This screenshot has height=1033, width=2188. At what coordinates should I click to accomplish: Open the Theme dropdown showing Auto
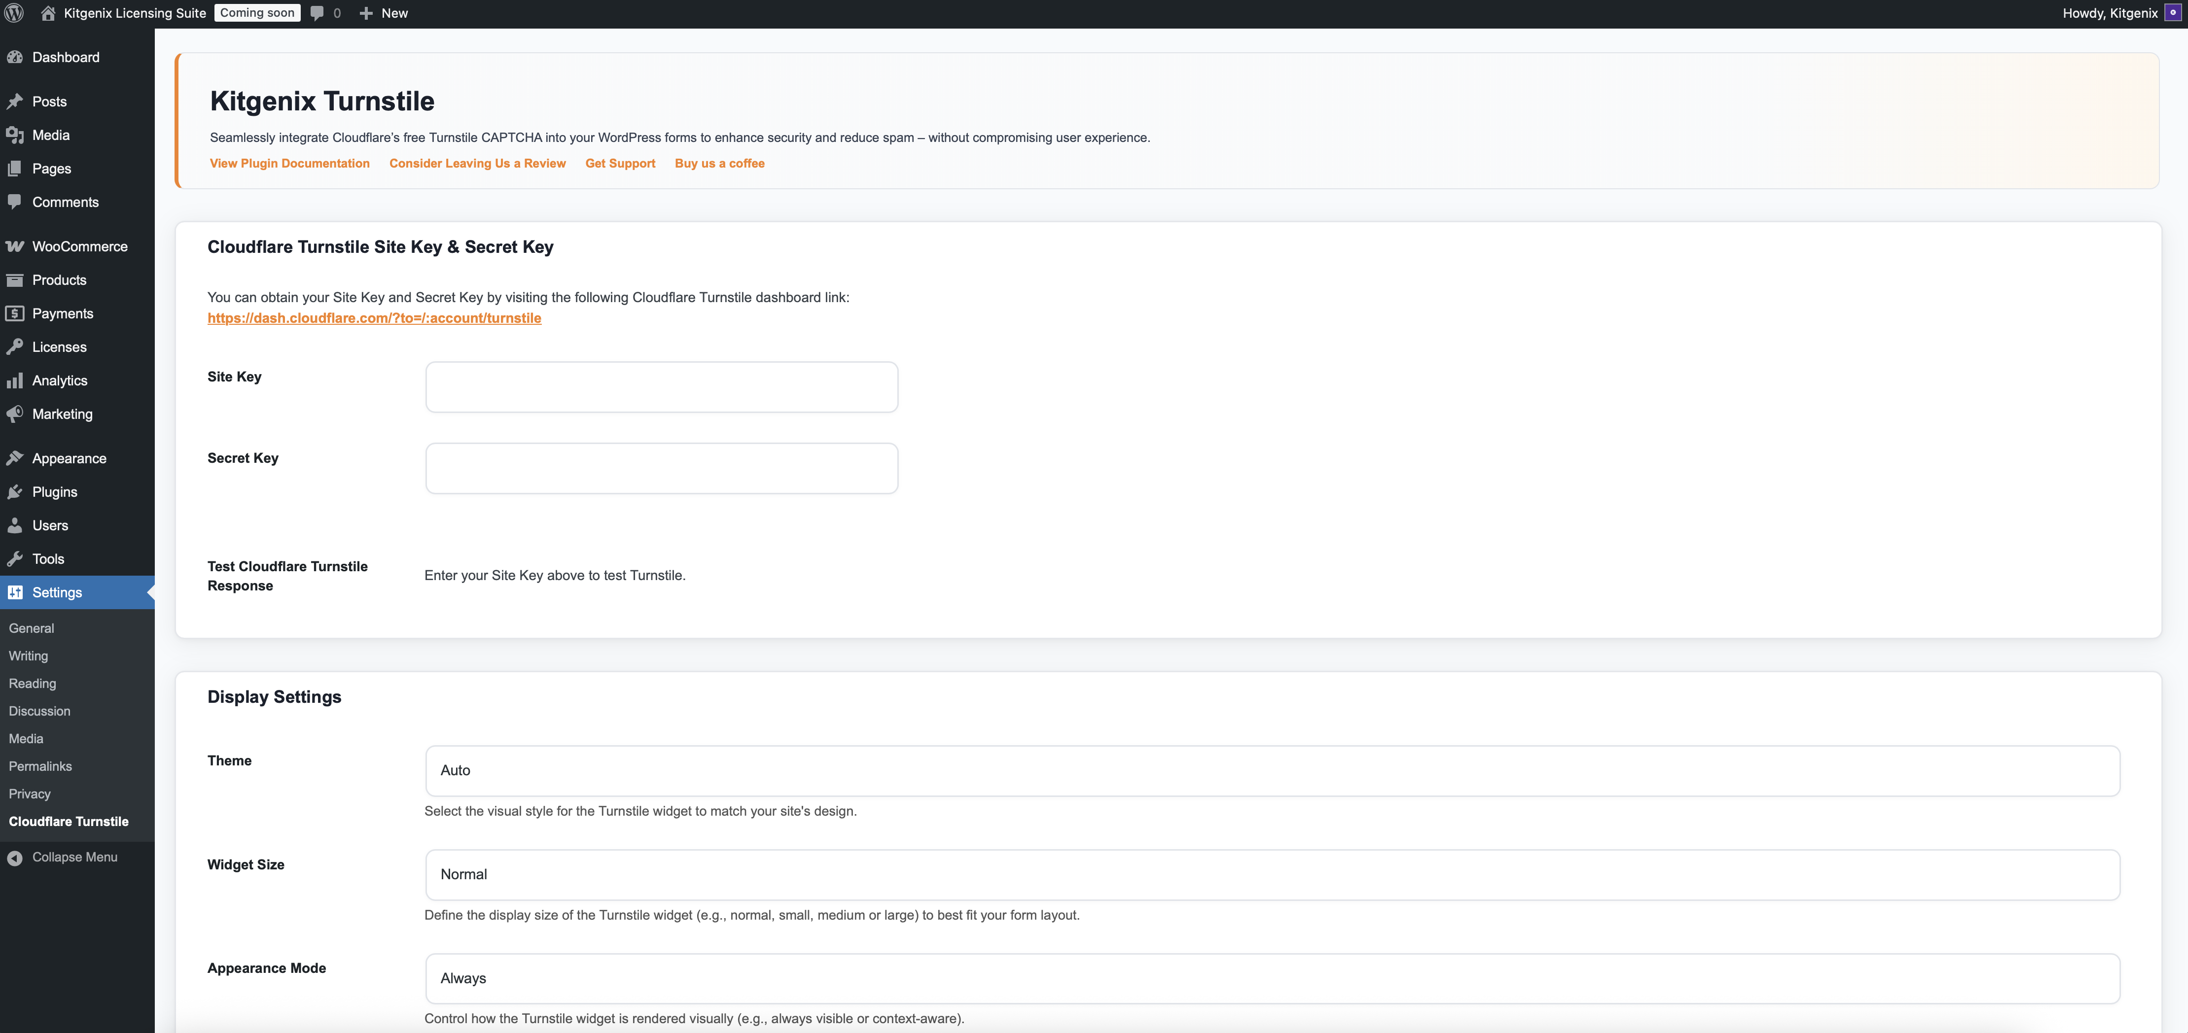[x=1270, y=770]
